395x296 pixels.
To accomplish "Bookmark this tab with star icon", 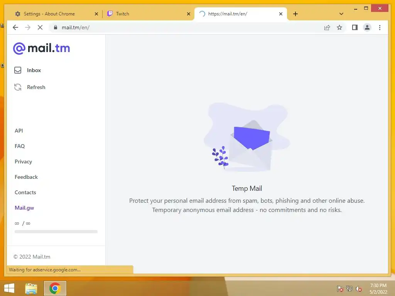I will tap(339, 27).
